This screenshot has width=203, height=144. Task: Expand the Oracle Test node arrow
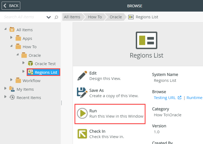tap(23, 63)
